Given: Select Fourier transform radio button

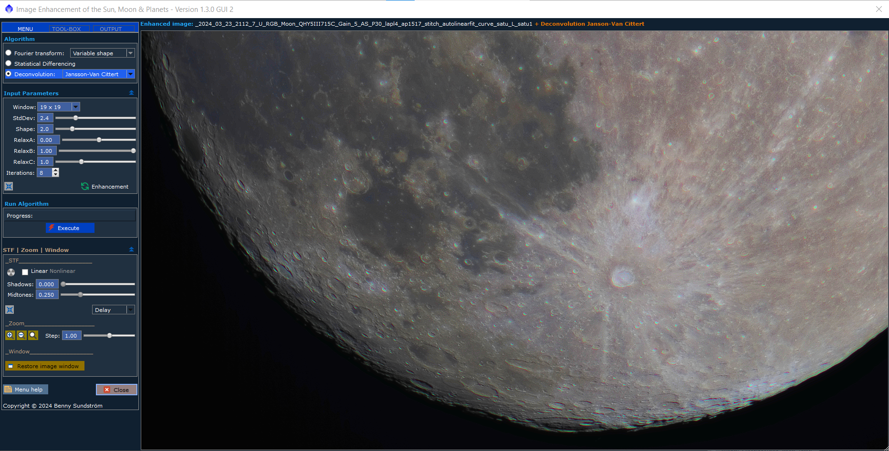Looking at the screenshot, I should click(x=8, y=53).
